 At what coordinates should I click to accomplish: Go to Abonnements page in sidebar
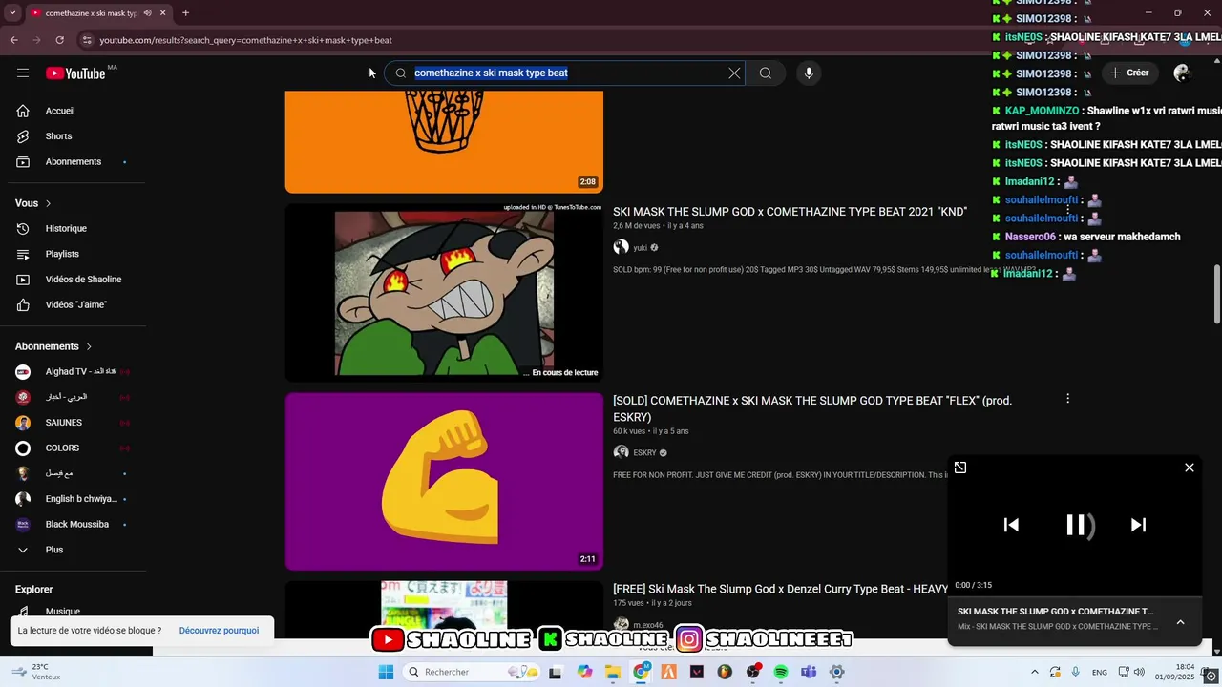(x=74, y=162)
